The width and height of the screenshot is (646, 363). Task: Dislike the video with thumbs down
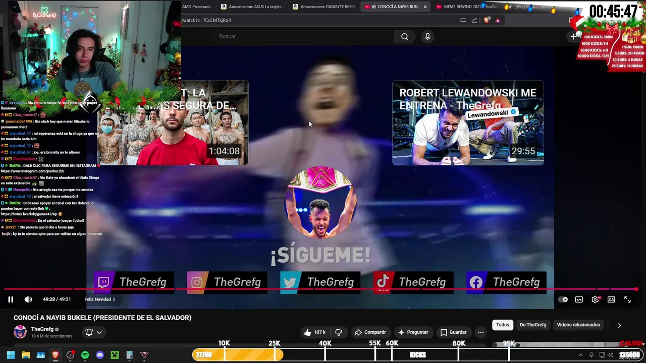point(339,332)
